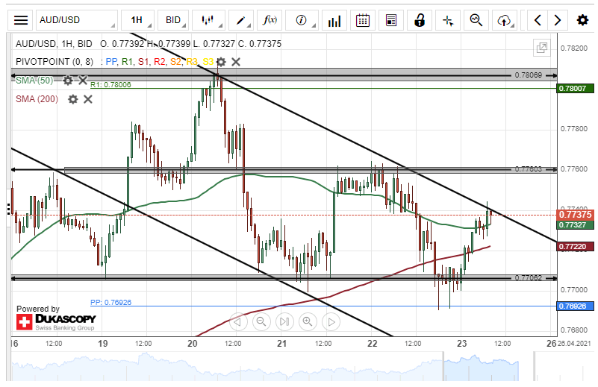Open chart settings gear in top toolbar
The width and height of the screenshot is (598, 387).
tap(582, 20)
